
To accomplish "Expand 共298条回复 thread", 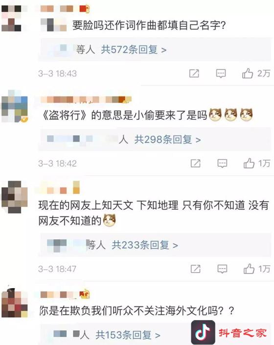I will (x=167, y=139).
